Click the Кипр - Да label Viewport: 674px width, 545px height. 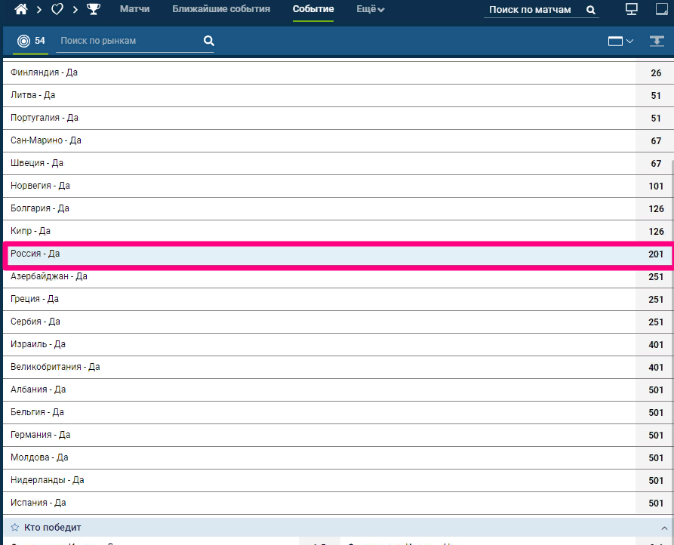[30, 231]
